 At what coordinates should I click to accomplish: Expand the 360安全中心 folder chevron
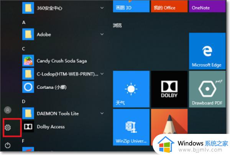[x=102, y=8]
